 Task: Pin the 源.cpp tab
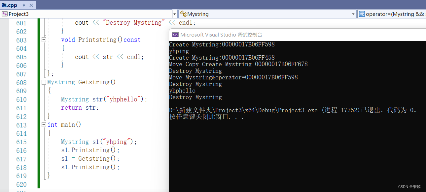(23, 5)
